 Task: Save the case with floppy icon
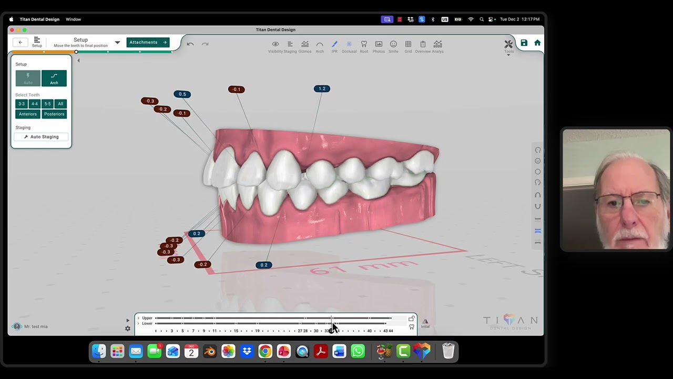click(x=524, y=43)
